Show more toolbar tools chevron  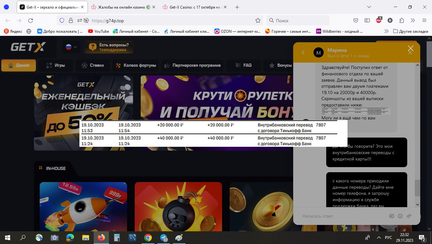click(413, 20)
